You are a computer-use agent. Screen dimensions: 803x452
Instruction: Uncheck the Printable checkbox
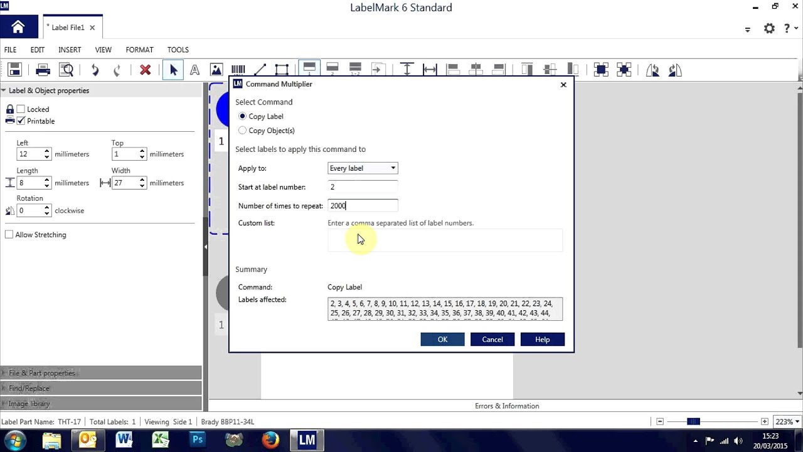(21, 121)
